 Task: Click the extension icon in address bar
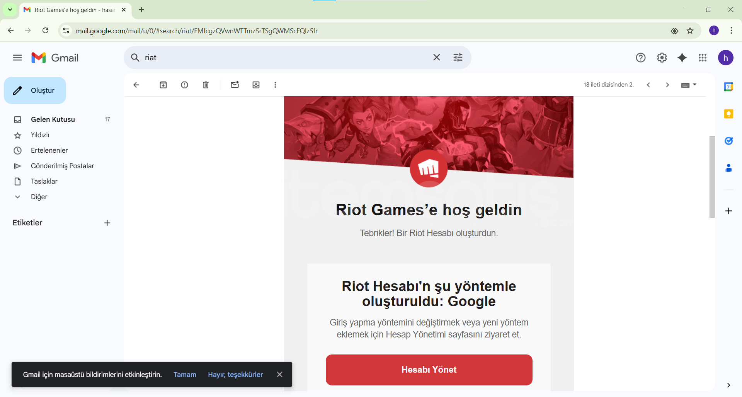674,31
